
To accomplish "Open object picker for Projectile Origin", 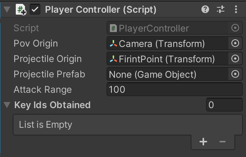I will (235, 59).
